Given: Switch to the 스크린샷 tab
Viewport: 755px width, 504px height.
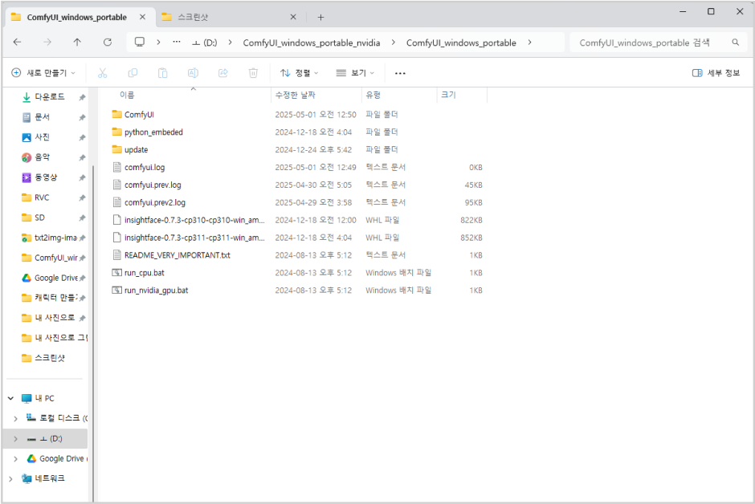Looking at the screenshot, I should pyautogui.click(x=193, y=18).
